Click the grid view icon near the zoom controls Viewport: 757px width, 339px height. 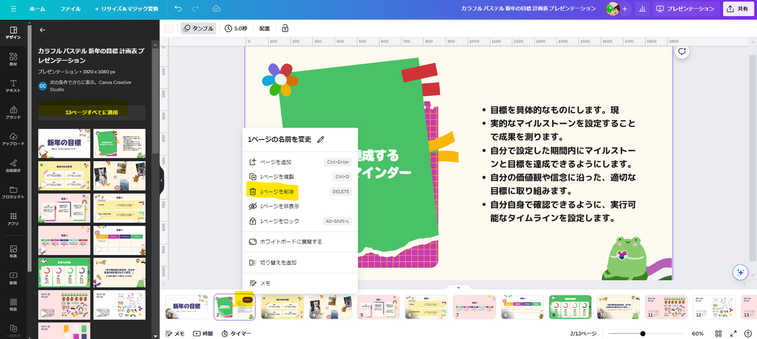[x=720, y=333]
